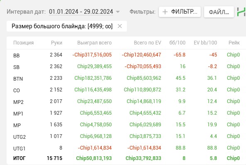Select the UTG1 position row
Viewport: 246px width, 165px height.
click(x=126, y=148)
